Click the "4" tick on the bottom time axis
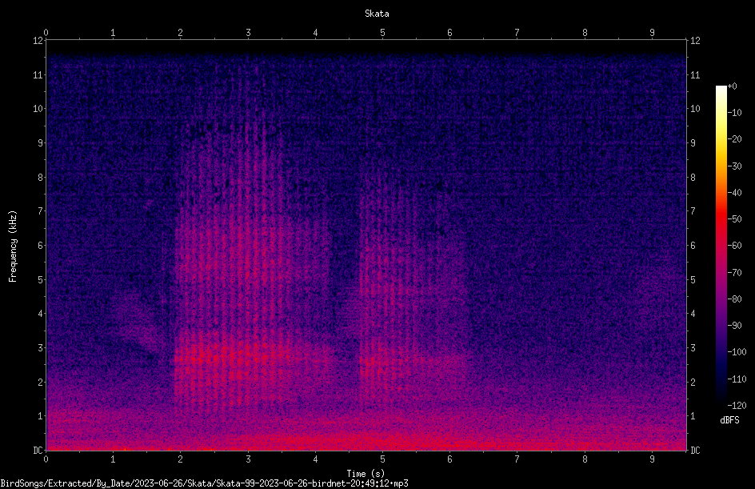 click(x=315, y=459)
